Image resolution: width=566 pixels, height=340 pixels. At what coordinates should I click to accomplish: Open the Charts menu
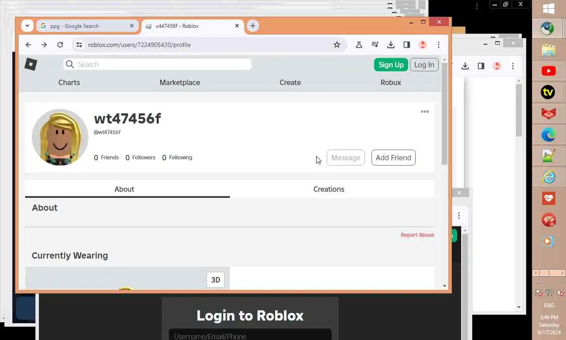pos(69,82)
